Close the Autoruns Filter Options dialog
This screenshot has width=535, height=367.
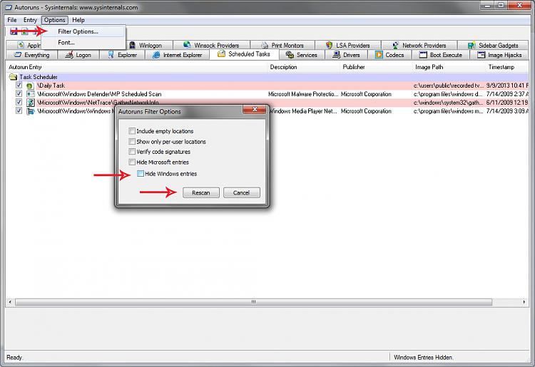pos(254,109)
